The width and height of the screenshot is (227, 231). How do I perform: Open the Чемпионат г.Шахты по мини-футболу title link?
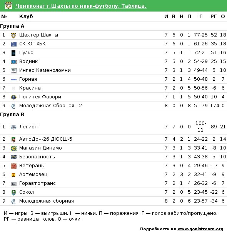point(81,6)
